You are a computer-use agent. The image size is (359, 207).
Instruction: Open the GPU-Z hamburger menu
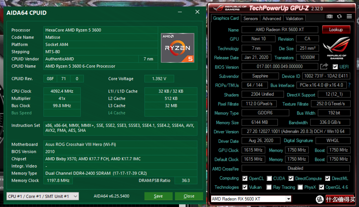point(349,17)
